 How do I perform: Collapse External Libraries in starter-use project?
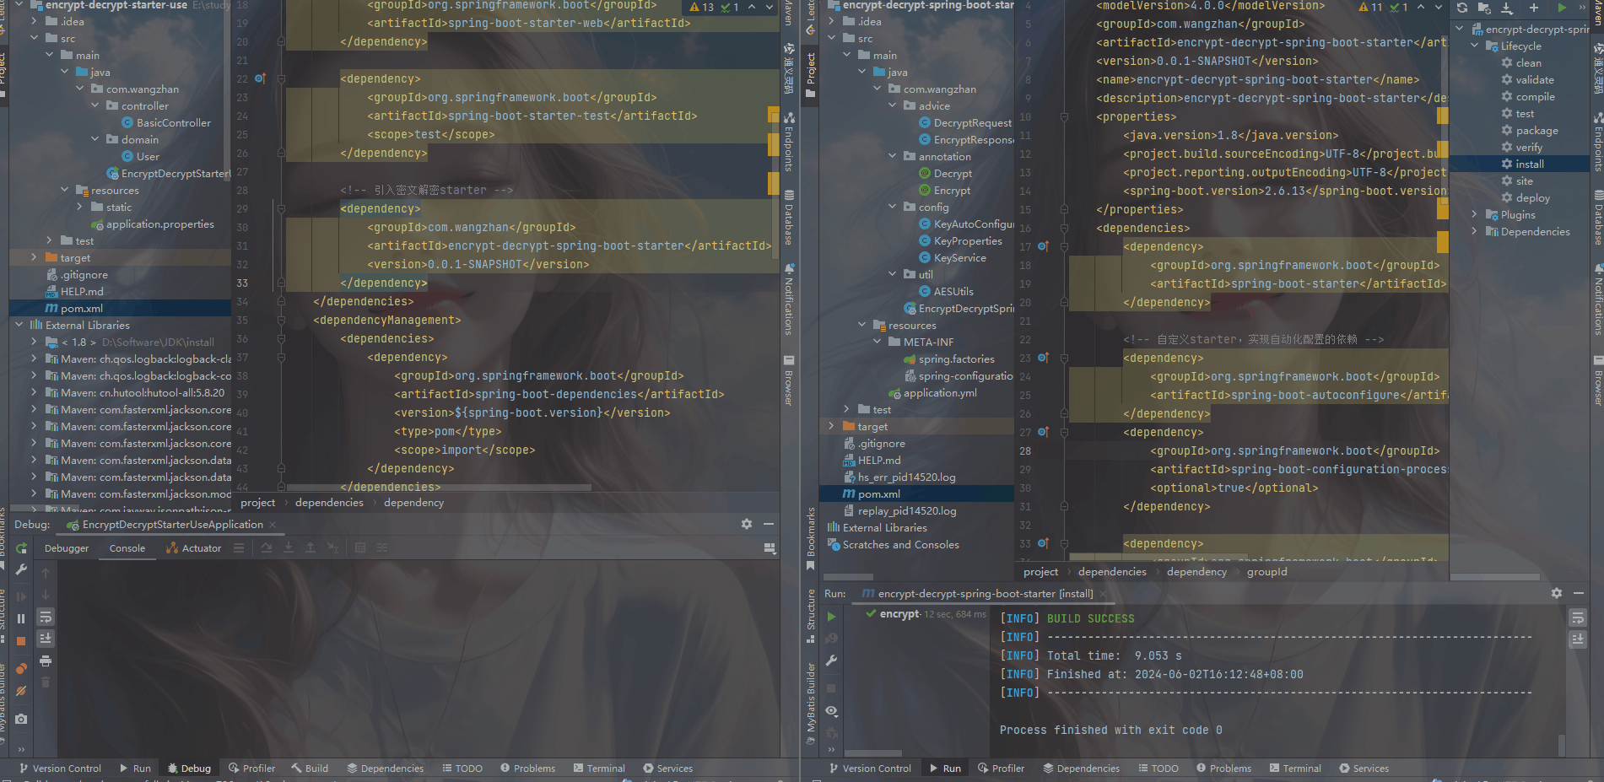(x=19, y=325)
